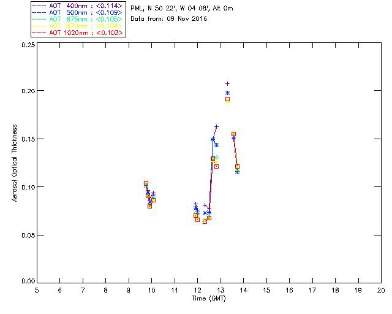Screen dimensions: 392x314
Task: Click the 0.15 y-axis tick label
Action: pos(28,139)
